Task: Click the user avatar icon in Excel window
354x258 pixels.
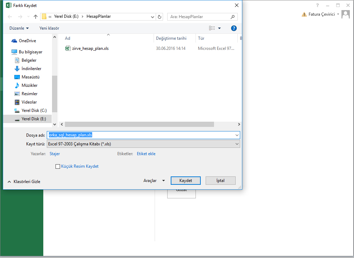Action: click(345, 14)
